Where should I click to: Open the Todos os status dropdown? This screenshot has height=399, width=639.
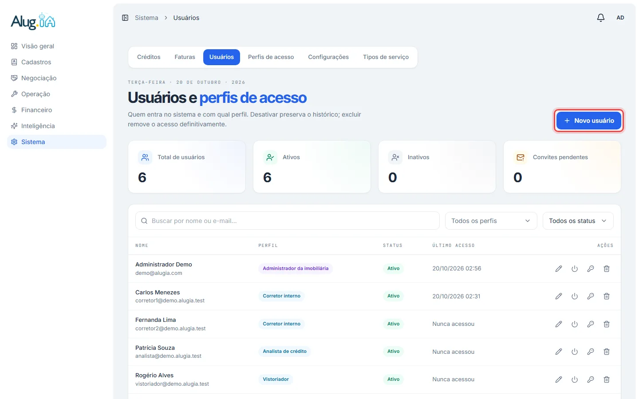click(578, 221)
